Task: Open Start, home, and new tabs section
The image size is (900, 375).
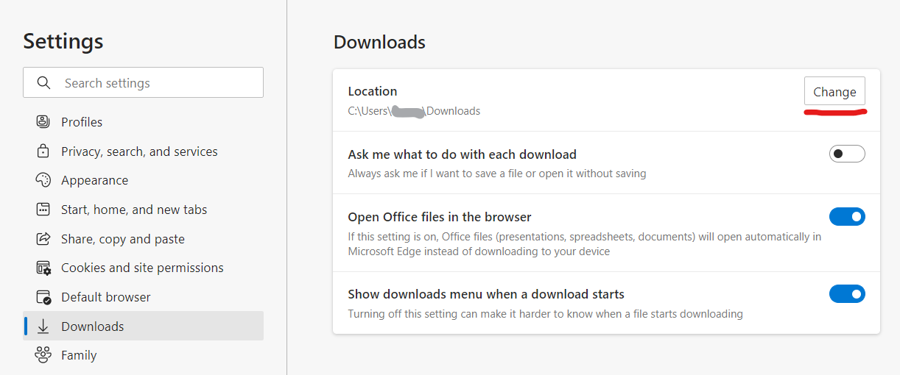Action: pyautogui.click(x=134, y=210)
